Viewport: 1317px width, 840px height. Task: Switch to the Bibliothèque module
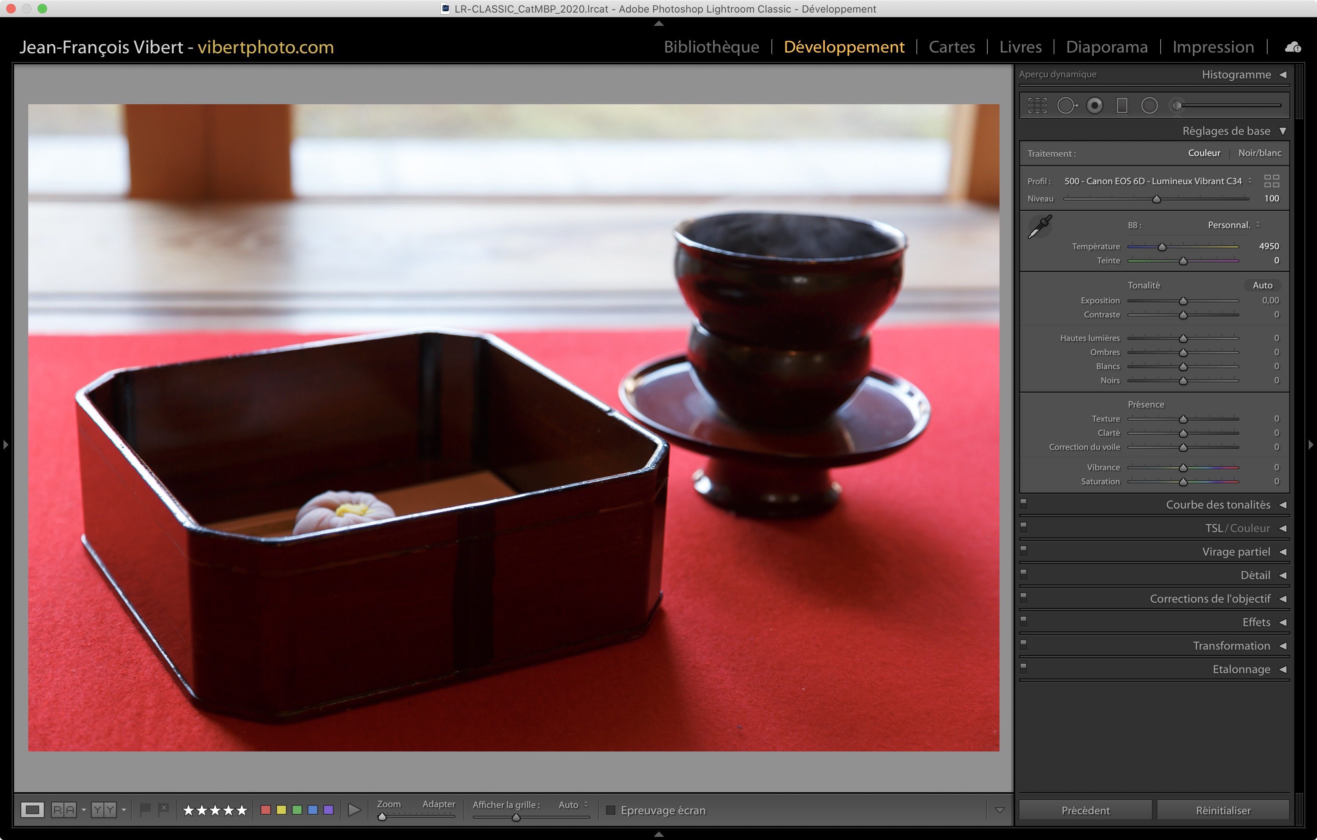[711, 47]
